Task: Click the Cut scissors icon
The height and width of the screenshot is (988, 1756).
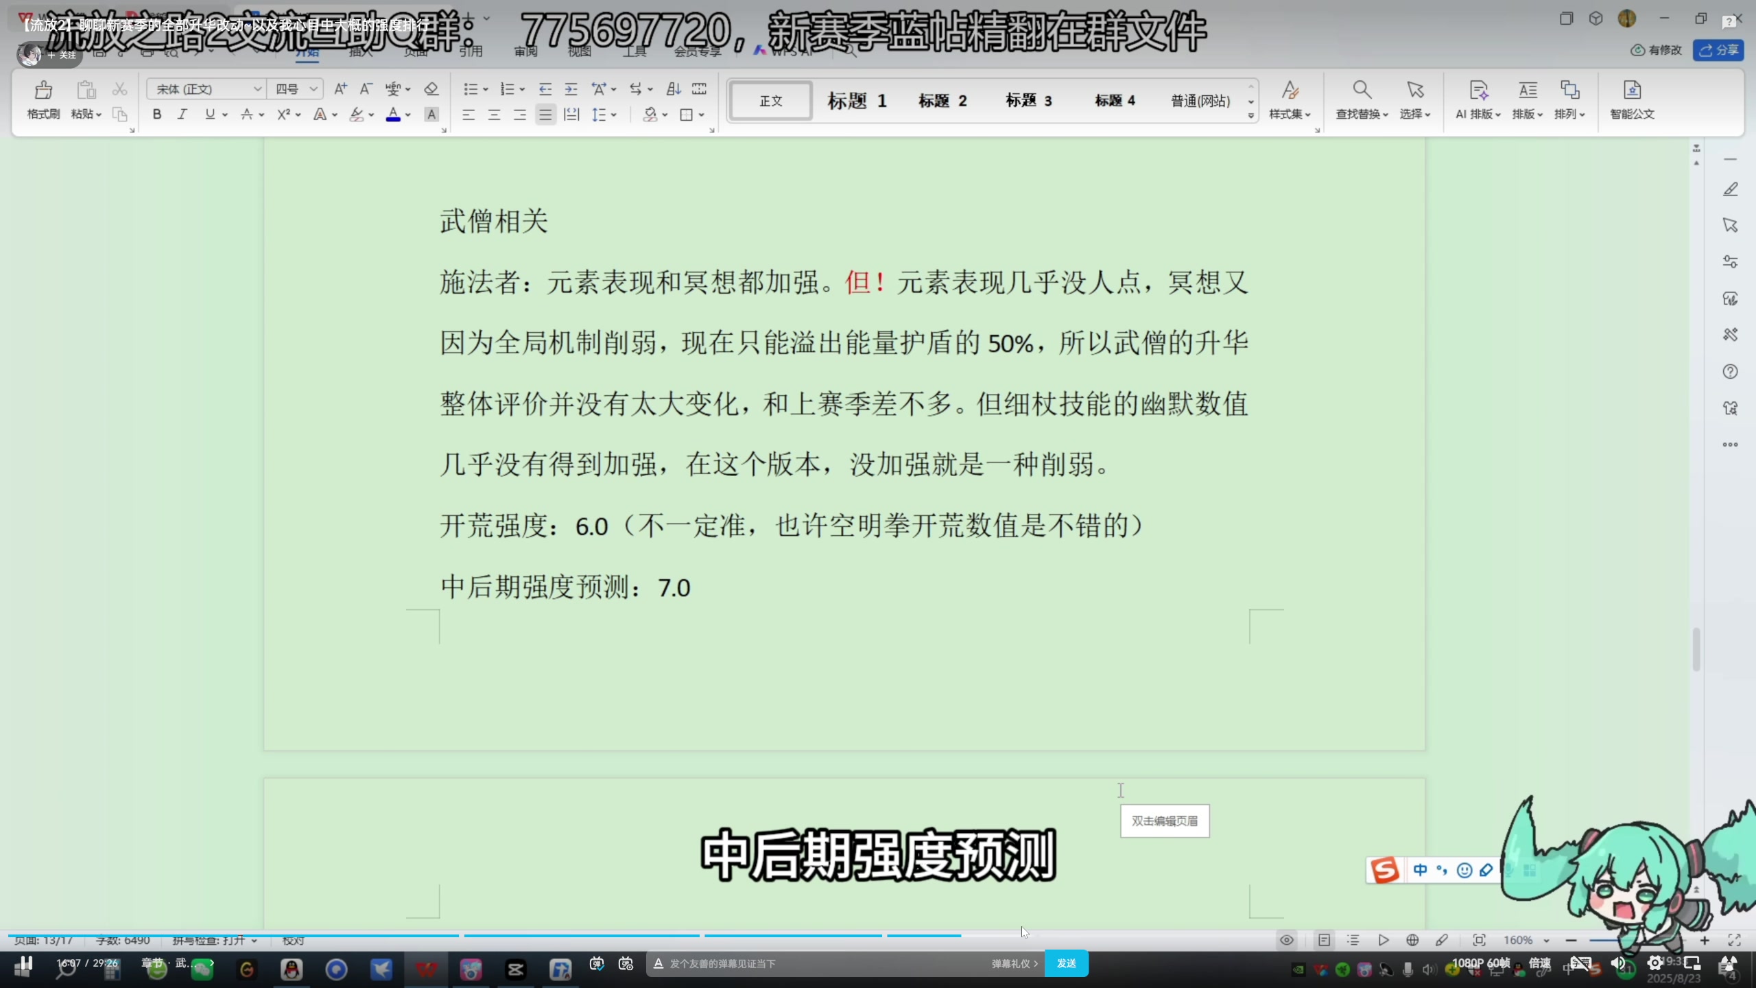Action: (x=120, y=89)
